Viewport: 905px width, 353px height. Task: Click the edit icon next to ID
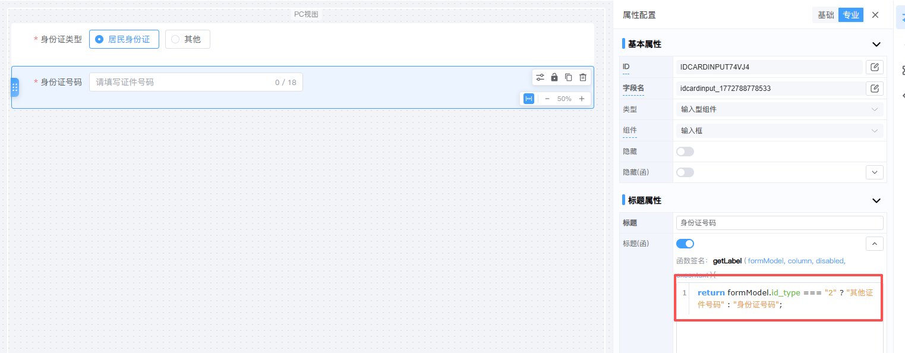(x=874, y=67)
